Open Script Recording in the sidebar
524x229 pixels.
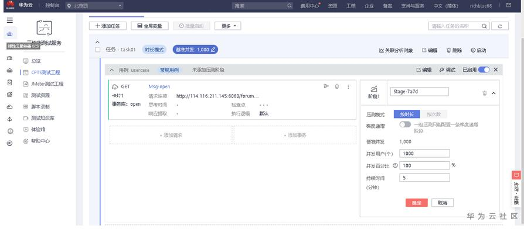coord(40,107)
